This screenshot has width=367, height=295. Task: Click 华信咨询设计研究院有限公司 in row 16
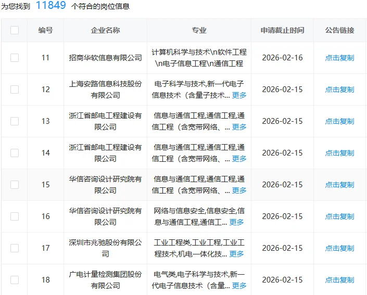coord(105,216)
